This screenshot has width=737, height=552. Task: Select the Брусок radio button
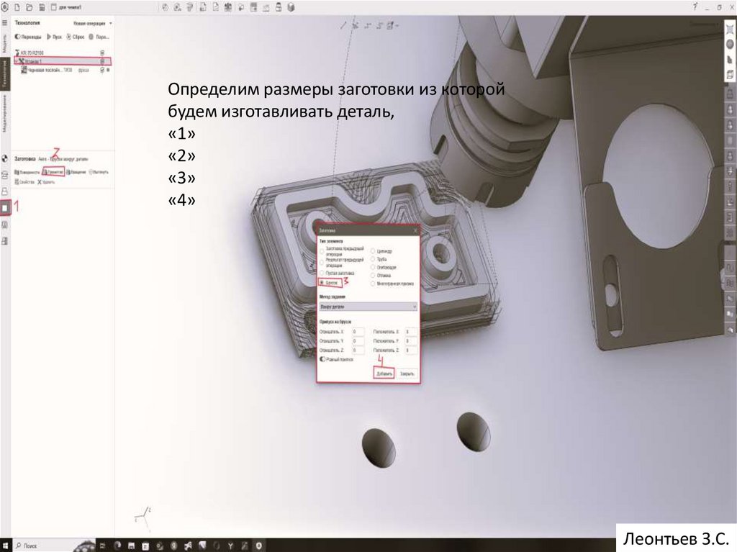tap(322, 283)
